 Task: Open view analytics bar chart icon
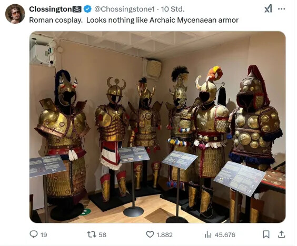(208, 234)
